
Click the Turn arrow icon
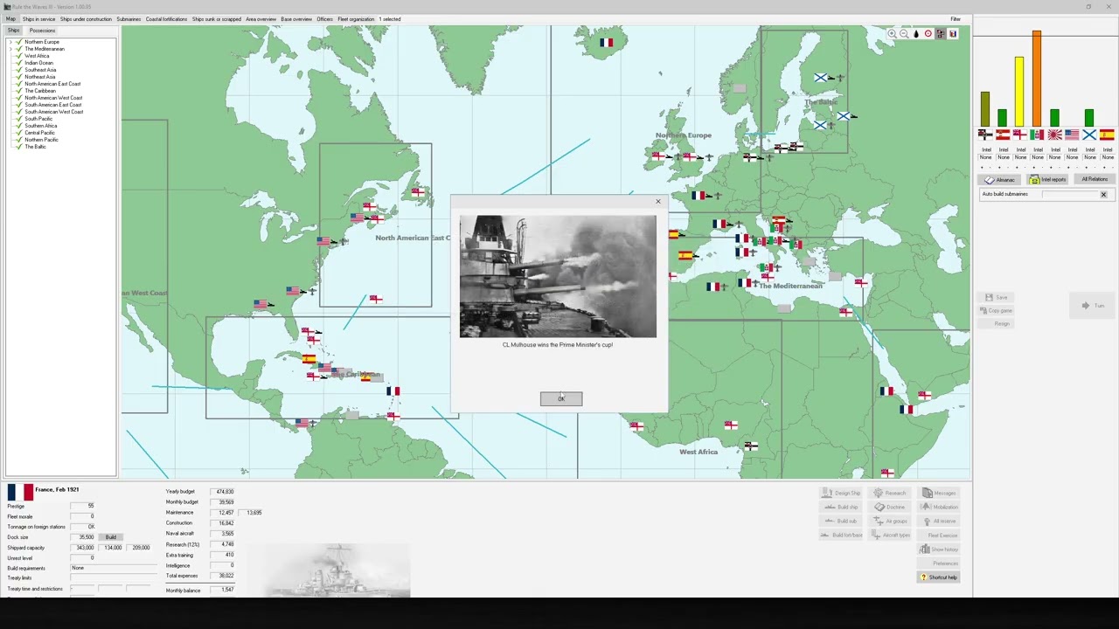point(1086,306)
